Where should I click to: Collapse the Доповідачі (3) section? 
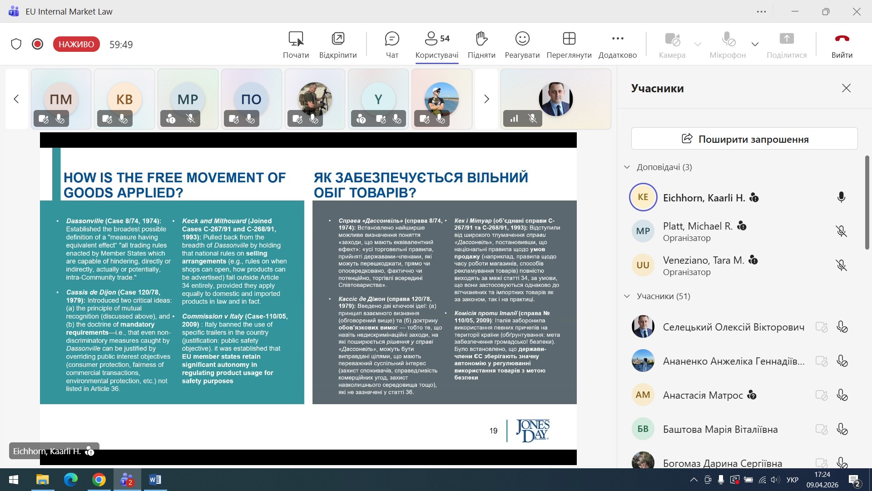627,167
